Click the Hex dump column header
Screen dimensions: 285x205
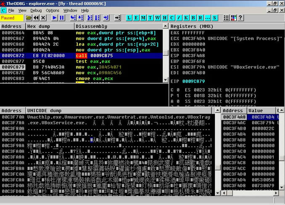coord(49,26)
